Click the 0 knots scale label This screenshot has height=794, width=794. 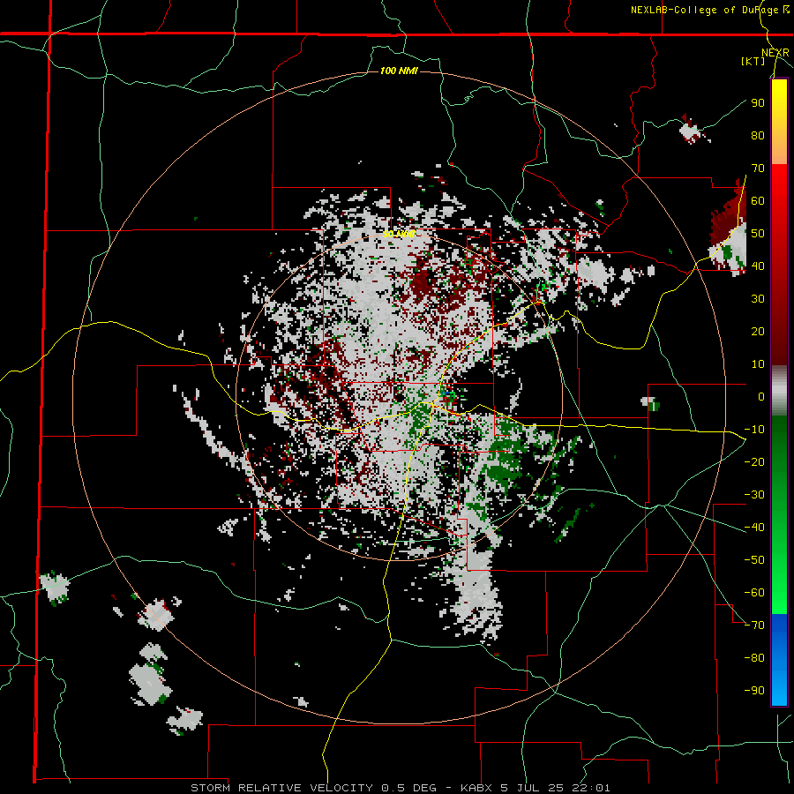tap(761, 396)
